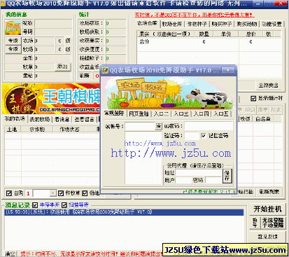Click the login dialog's title bar app icon

pyautogui.click(x=105, y=70)
